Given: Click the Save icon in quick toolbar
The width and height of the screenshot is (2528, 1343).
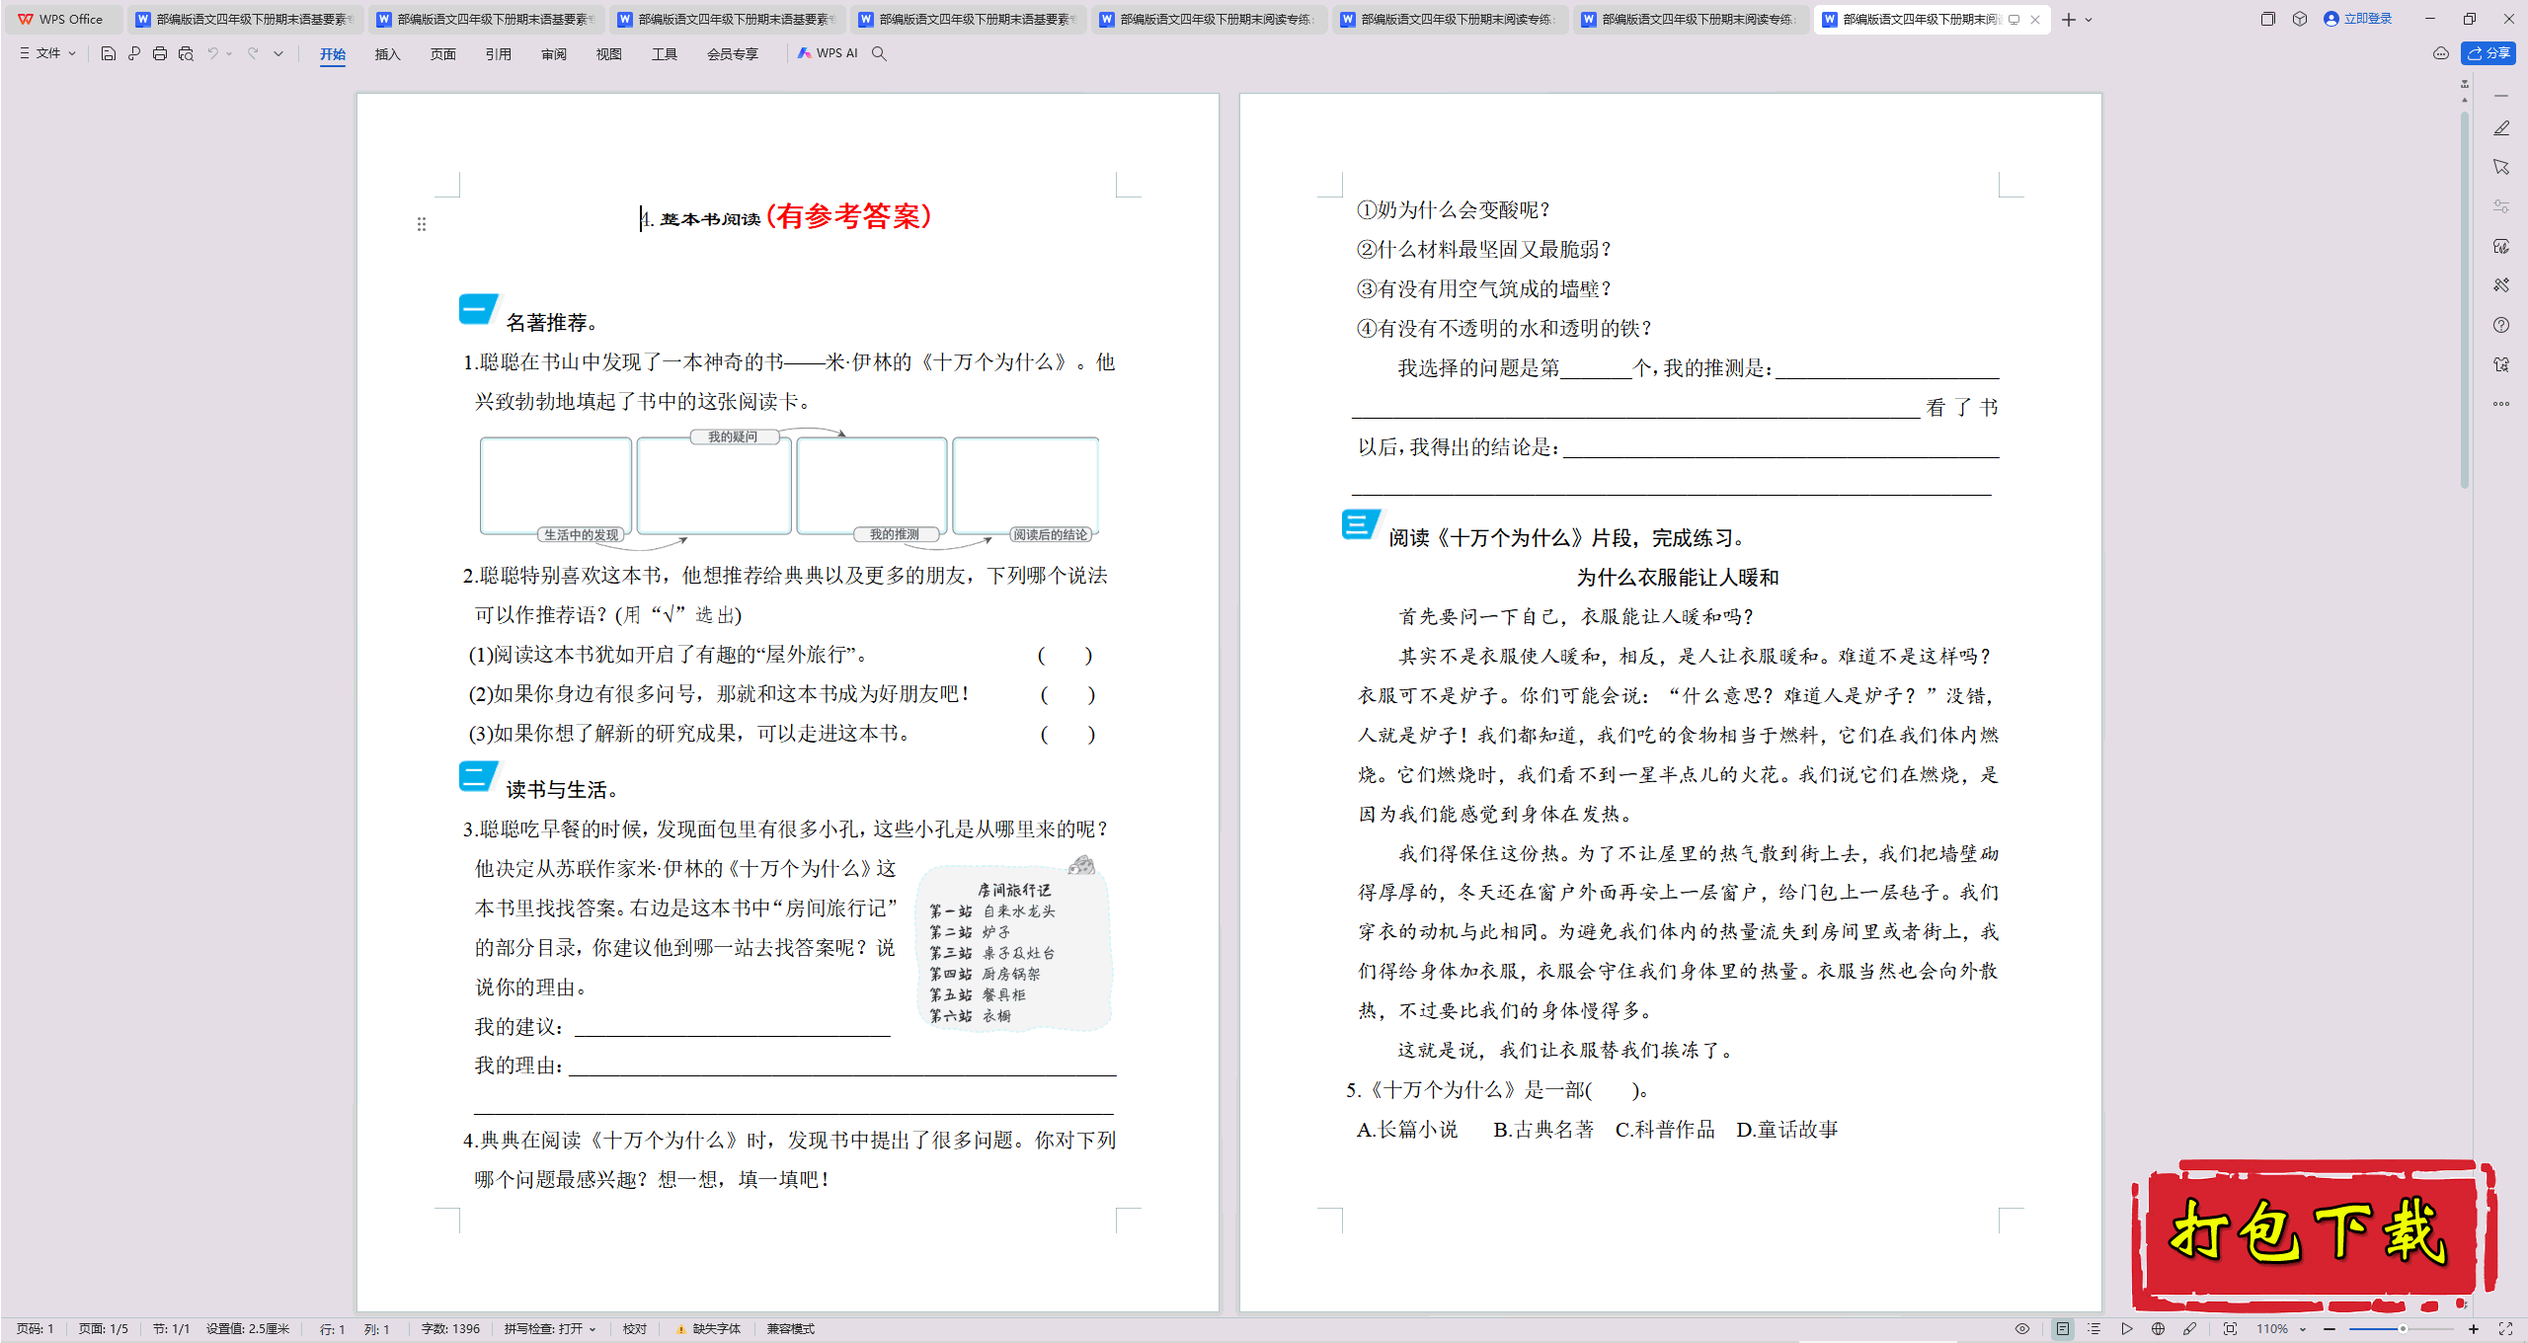Looking at the screenshot, I should [109, 53].
